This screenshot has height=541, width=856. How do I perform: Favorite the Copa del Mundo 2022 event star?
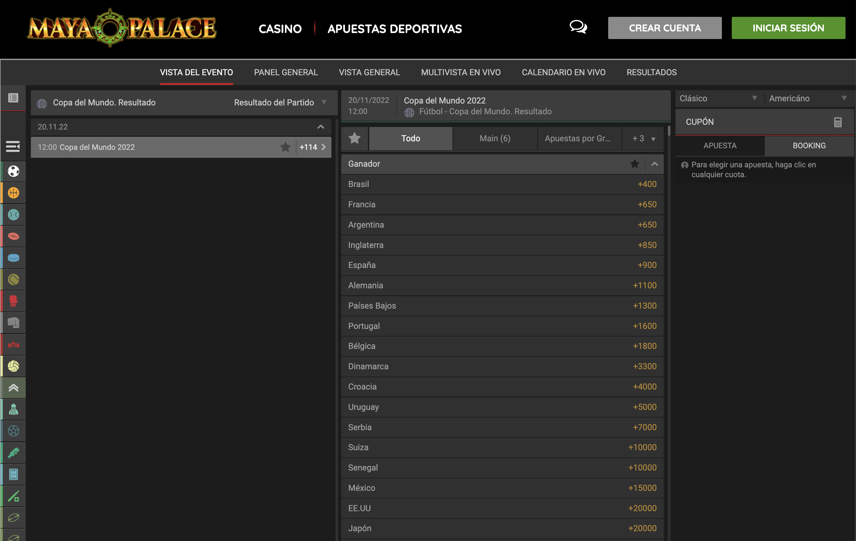pos(285,147)
